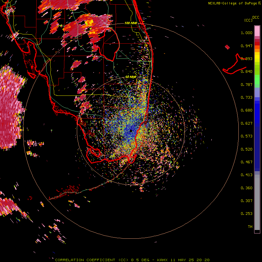Select the 0.413 scale value
This screenshot has height=262, width=262.
(x=247, y=175)
